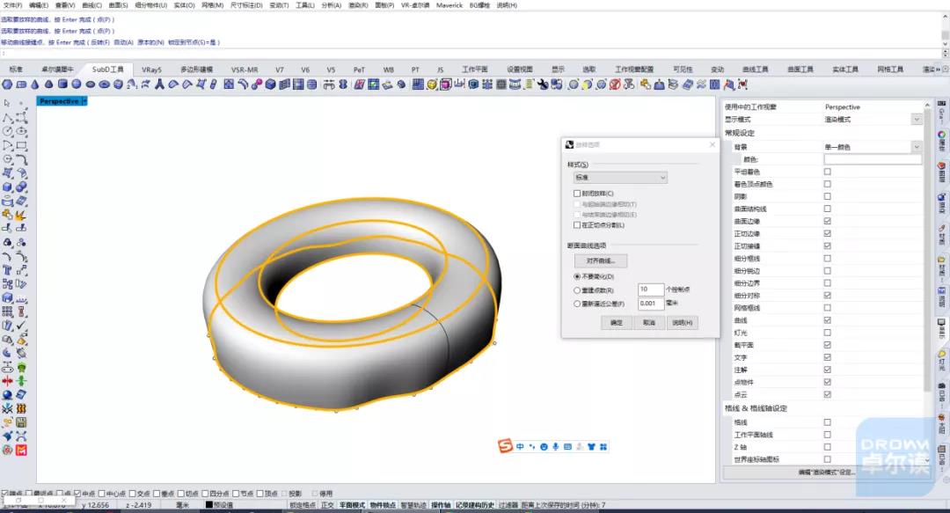
Task: Click the tolerance field showing 0.001
Action: (x=651, y=304)
